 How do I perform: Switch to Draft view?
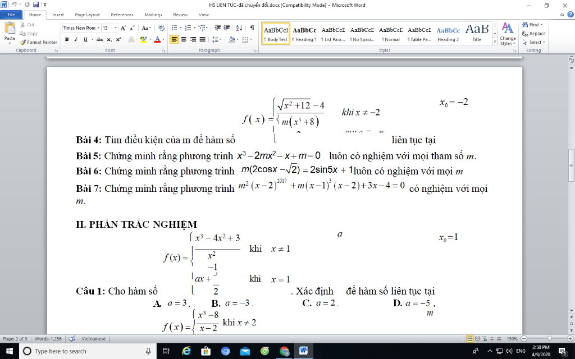[x=499, y=339]
